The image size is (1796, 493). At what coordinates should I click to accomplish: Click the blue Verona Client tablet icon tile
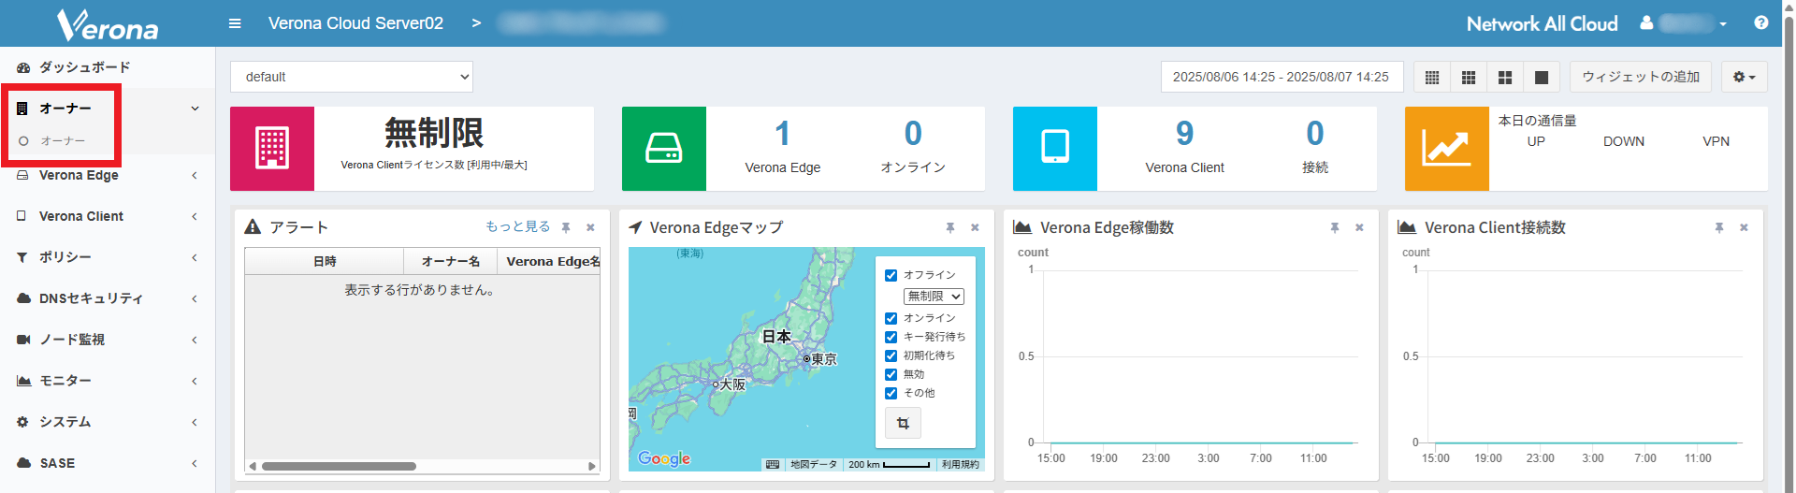1055,149
